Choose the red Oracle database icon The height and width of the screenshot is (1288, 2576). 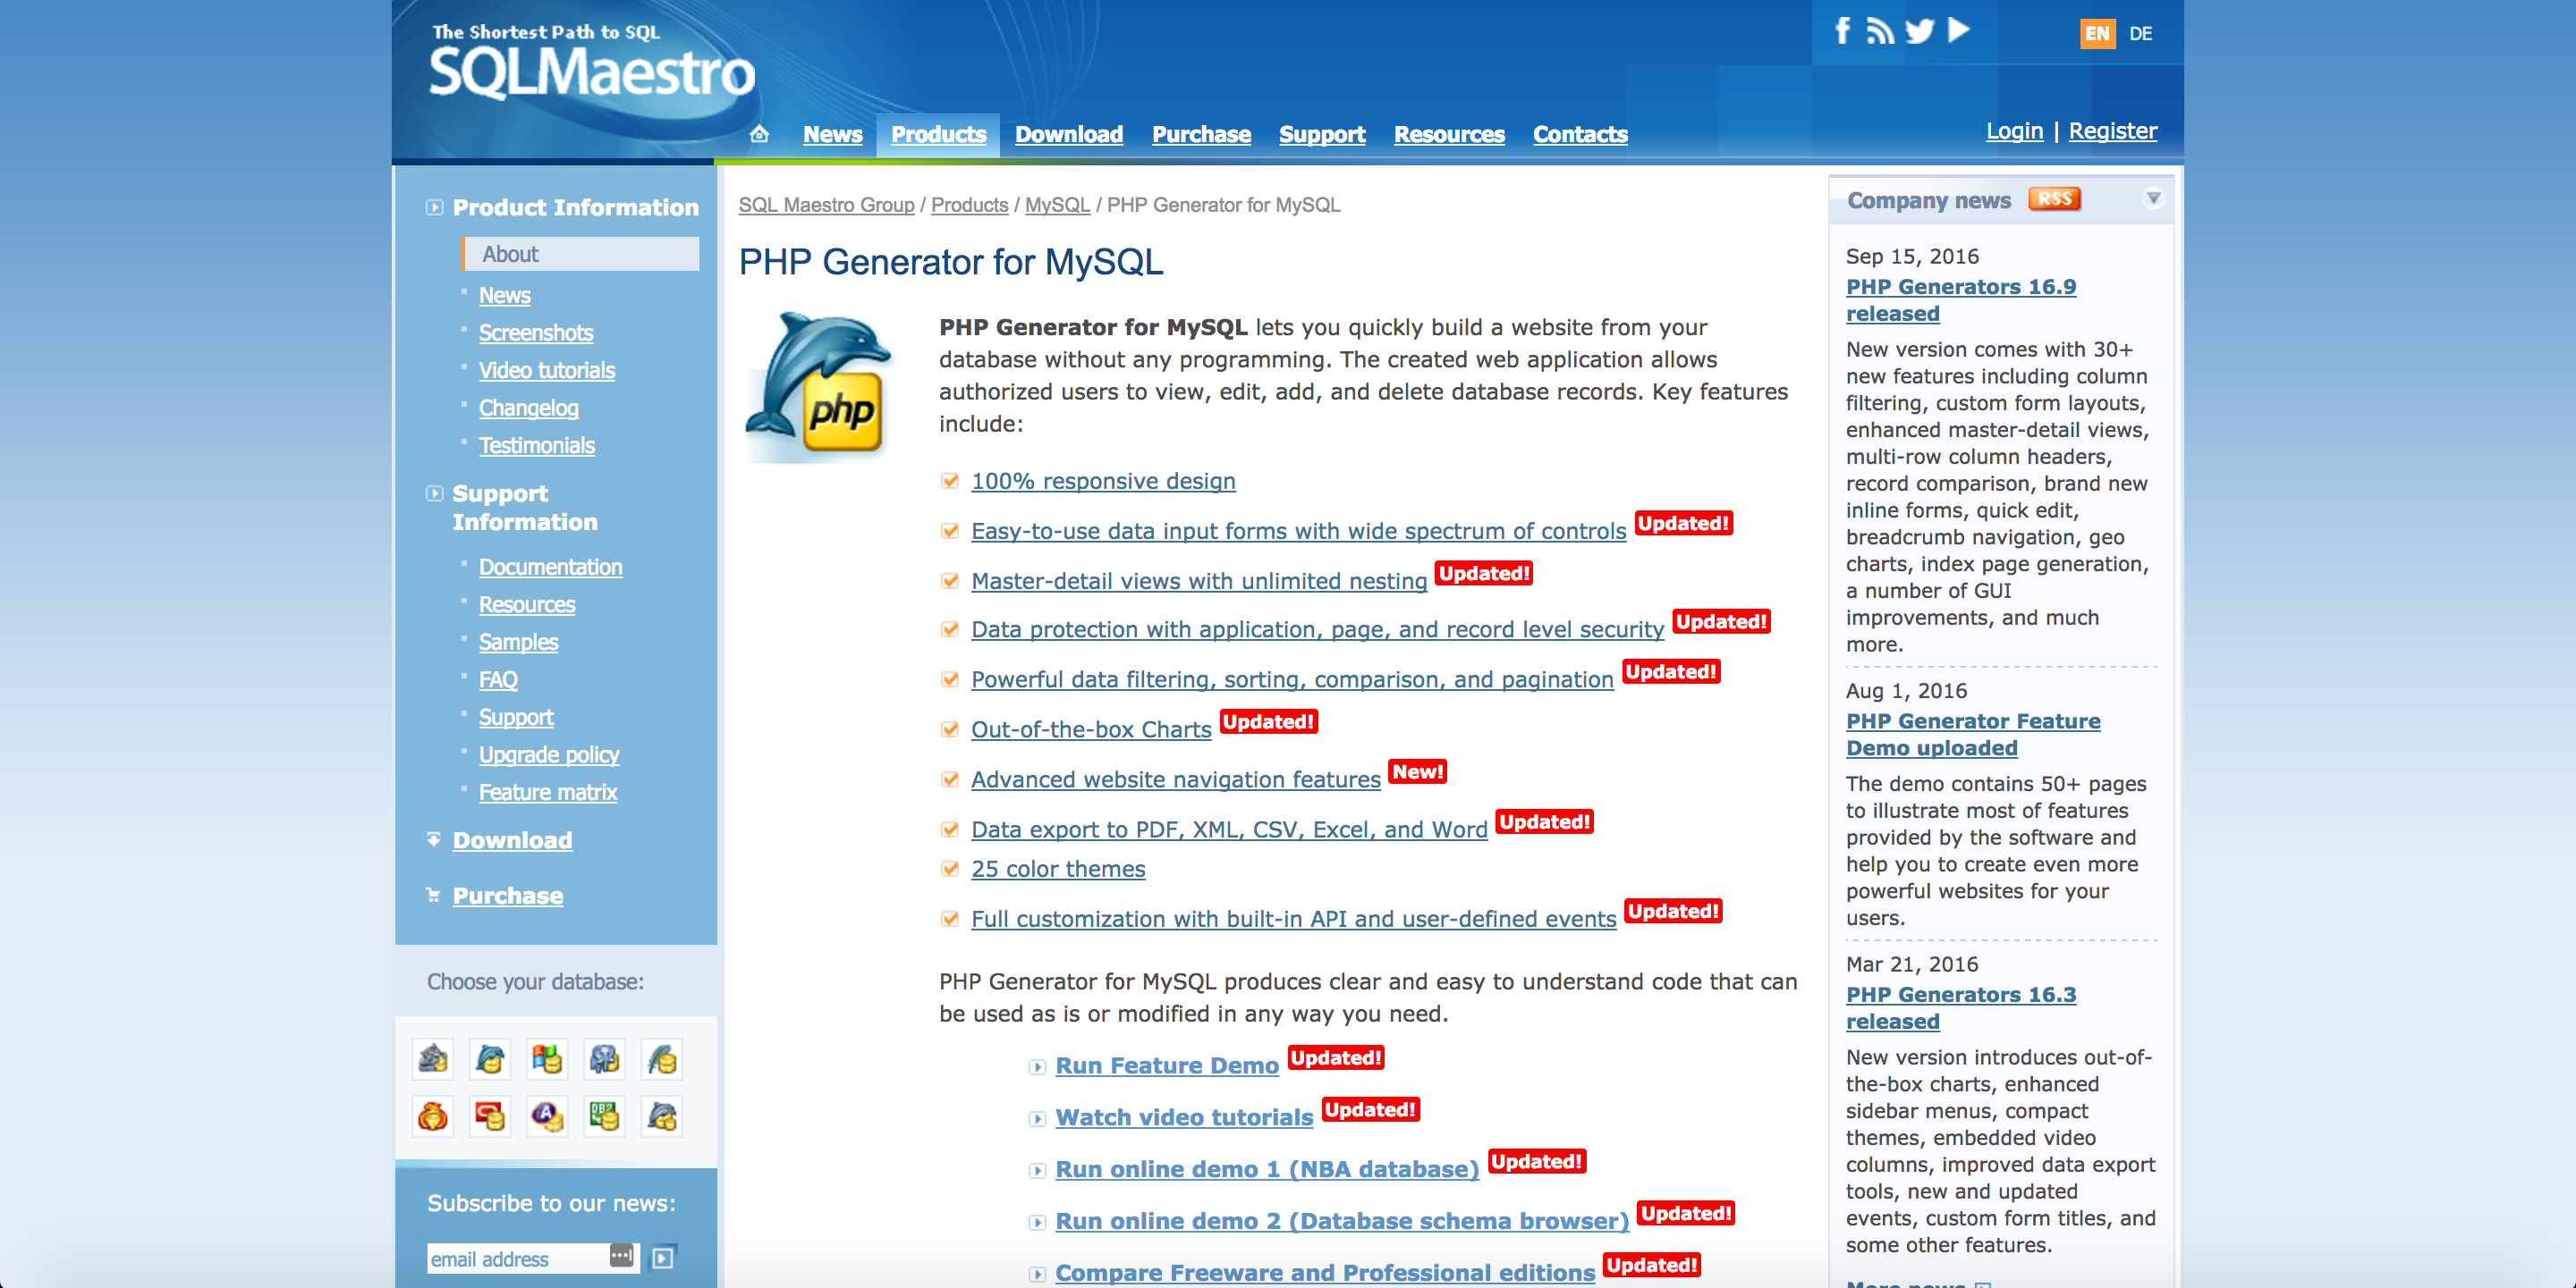click(491, 1116)
